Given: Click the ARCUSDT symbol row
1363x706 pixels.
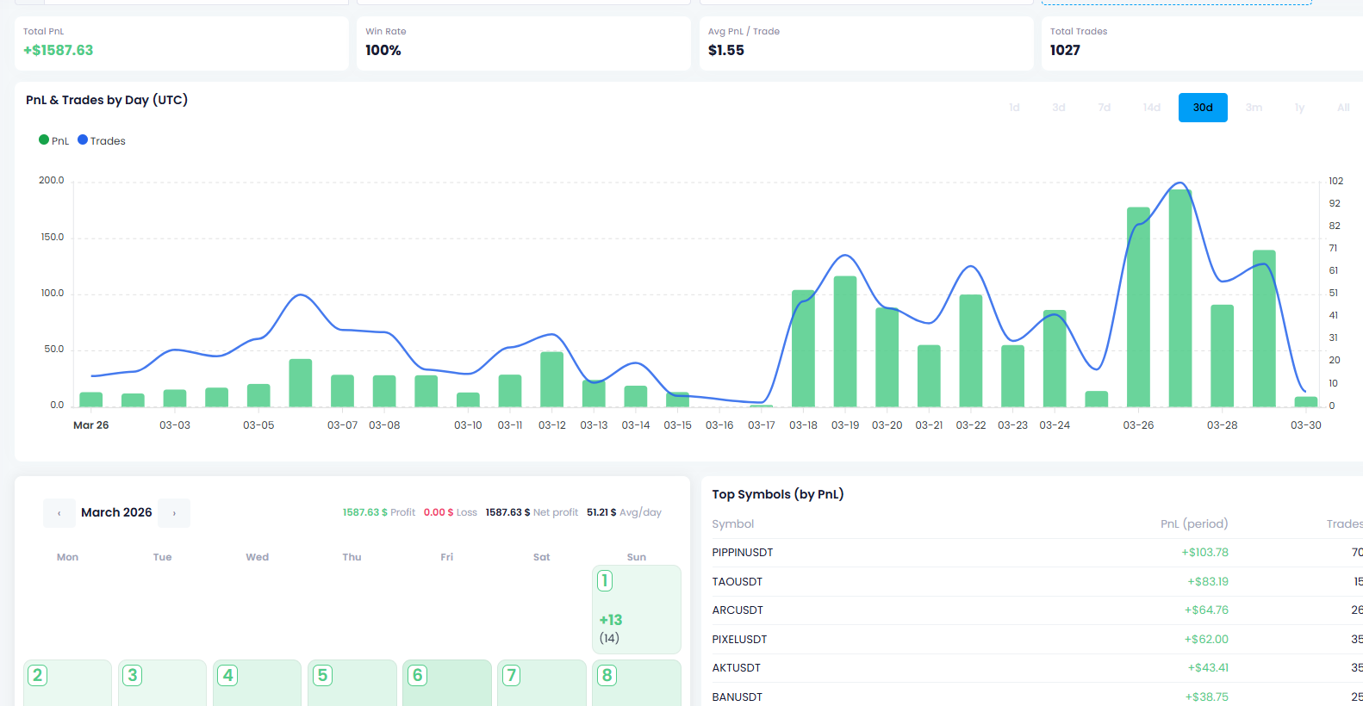Looking at the screenshot, I should 1037,610.
